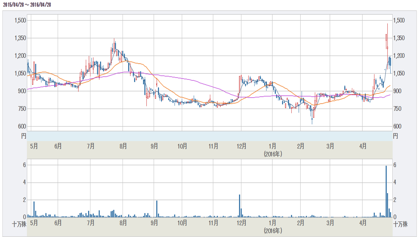
Task: Click the 円 unit label right of price chart
Action: pos(395,136)
